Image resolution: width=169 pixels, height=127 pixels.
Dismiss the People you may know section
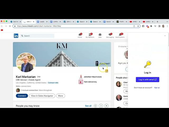coord(106,106)
